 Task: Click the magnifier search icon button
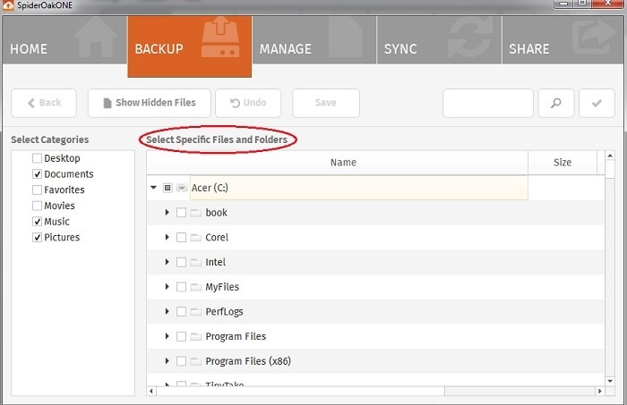tap(556, 103)
